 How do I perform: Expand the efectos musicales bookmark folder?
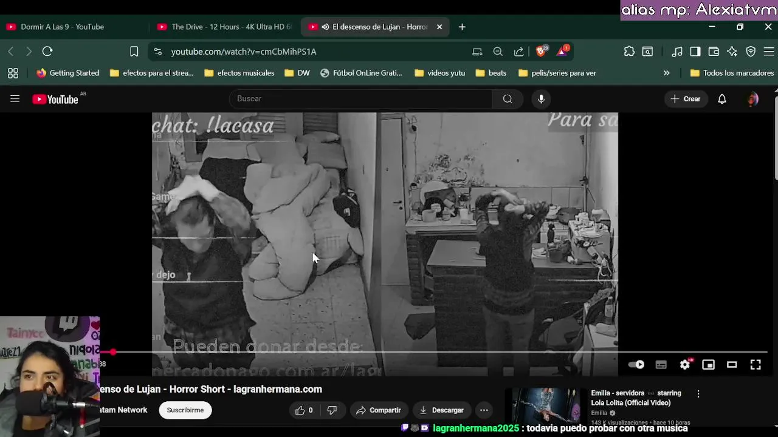coord(239,73)
